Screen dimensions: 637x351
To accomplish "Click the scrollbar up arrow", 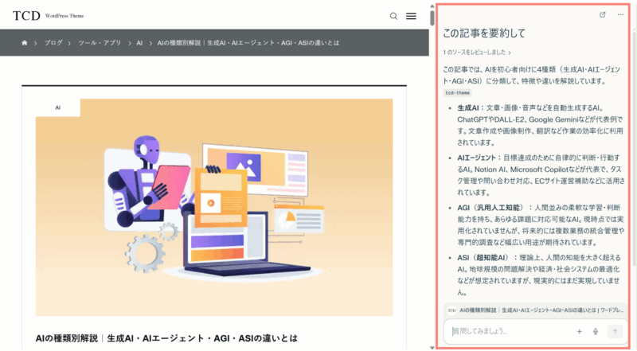I will pos(432,5).
